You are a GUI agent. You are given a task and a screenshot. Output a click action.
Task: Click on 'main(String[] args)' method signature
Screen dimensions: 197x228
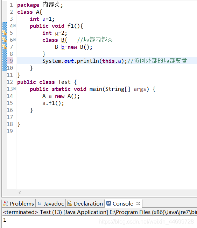[x=119, y=89]
